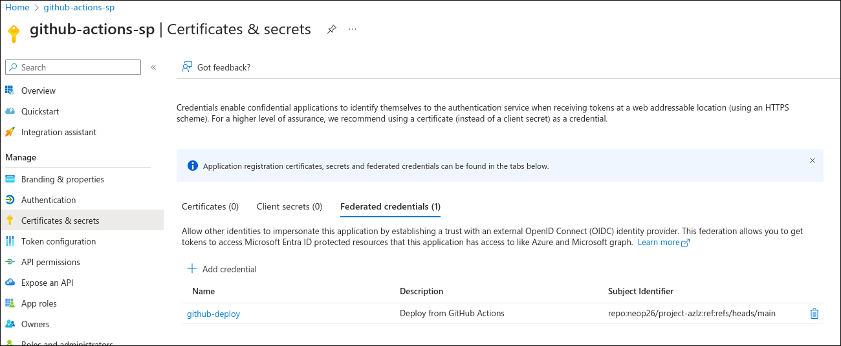Click Got feedback? text

[x=224, y=67]
